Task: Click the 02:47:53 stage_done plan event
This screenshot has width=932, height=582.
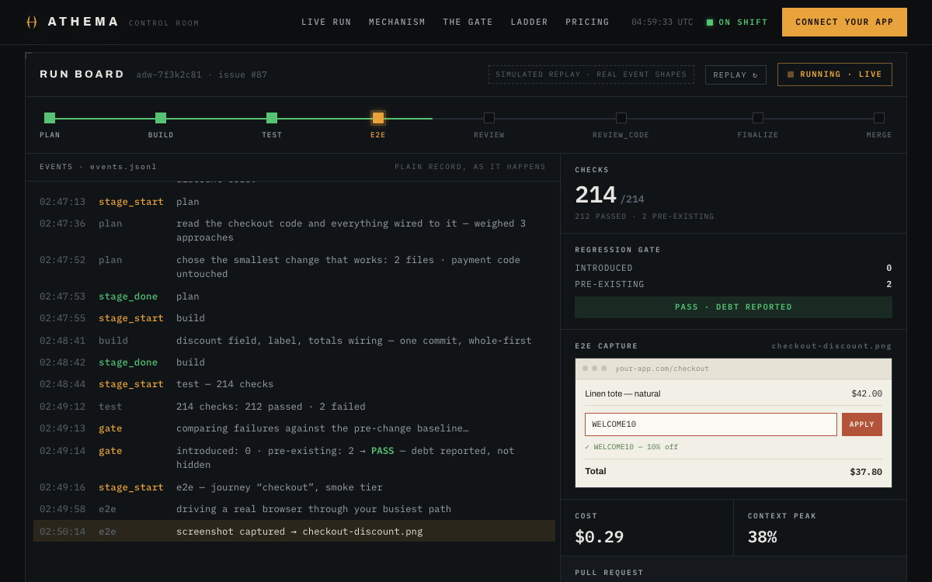Action: (294, 296)
